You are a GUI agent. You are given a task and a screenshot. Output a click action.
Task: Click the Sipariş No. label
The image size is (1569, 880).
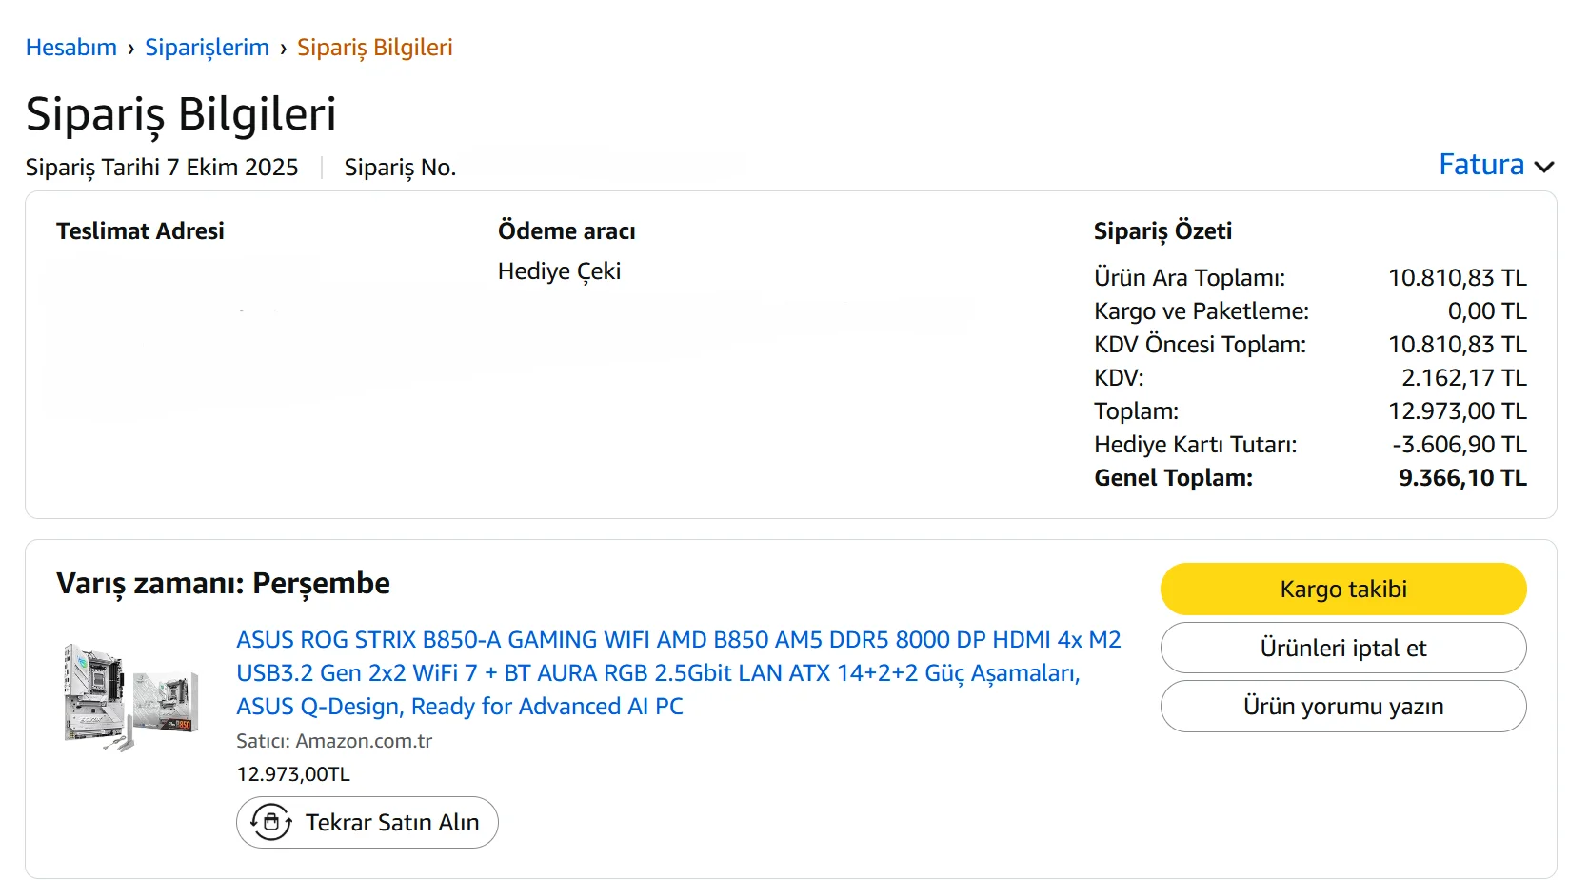[x=400, y=168]
